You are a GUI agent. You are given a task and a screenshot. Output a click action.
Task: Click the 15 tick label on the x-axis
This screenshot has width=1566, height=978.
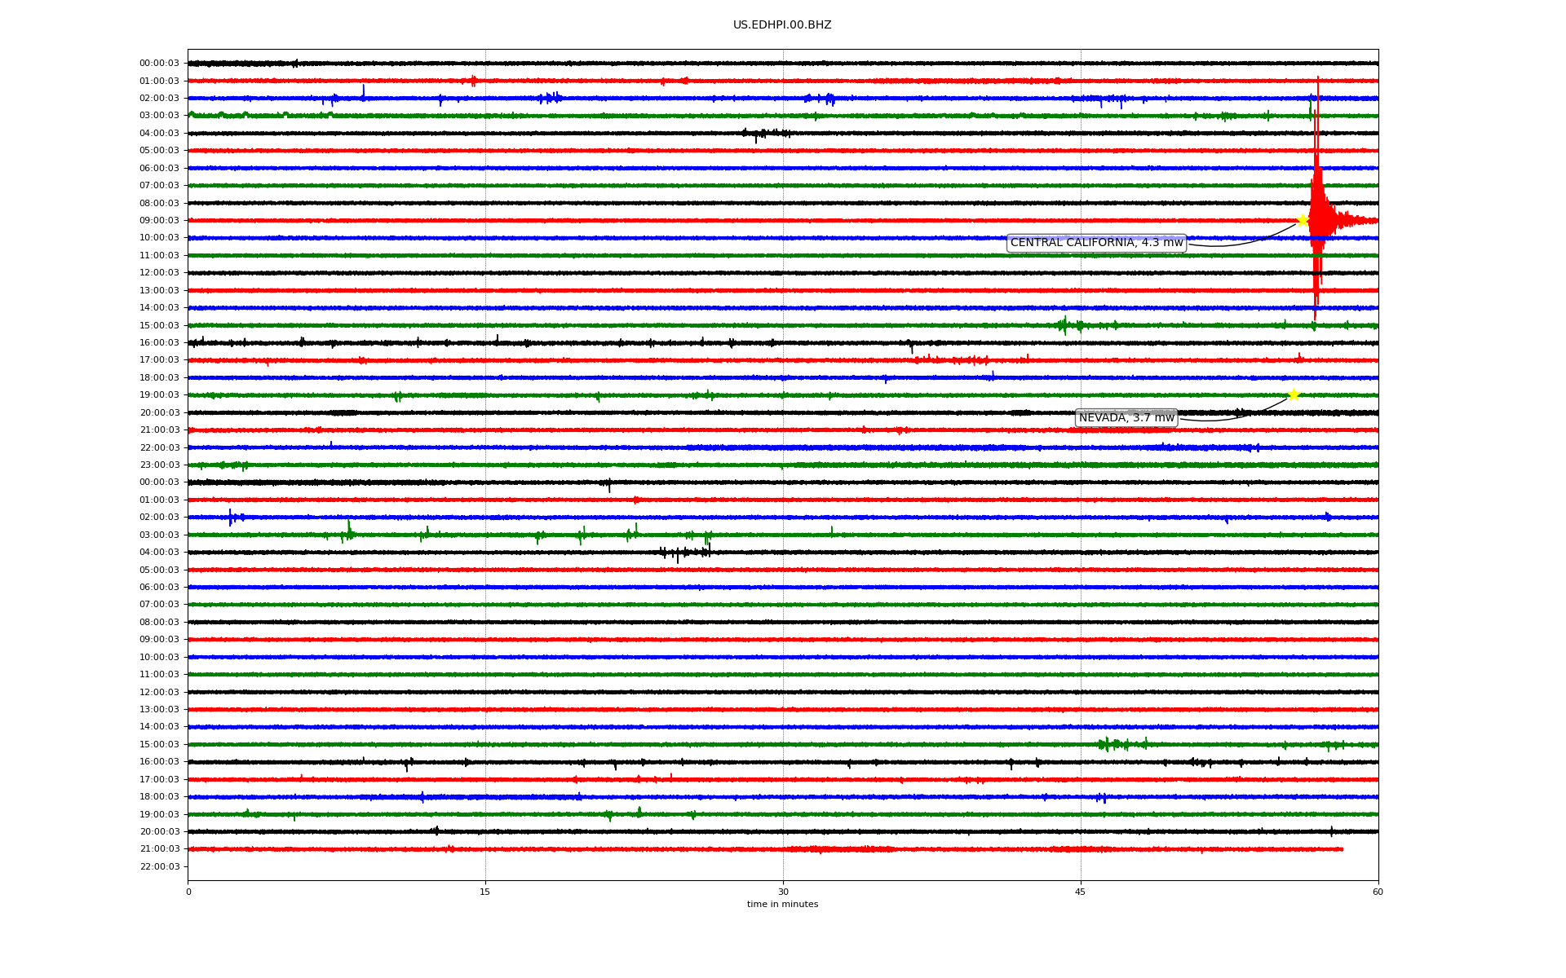coord(485,892)
